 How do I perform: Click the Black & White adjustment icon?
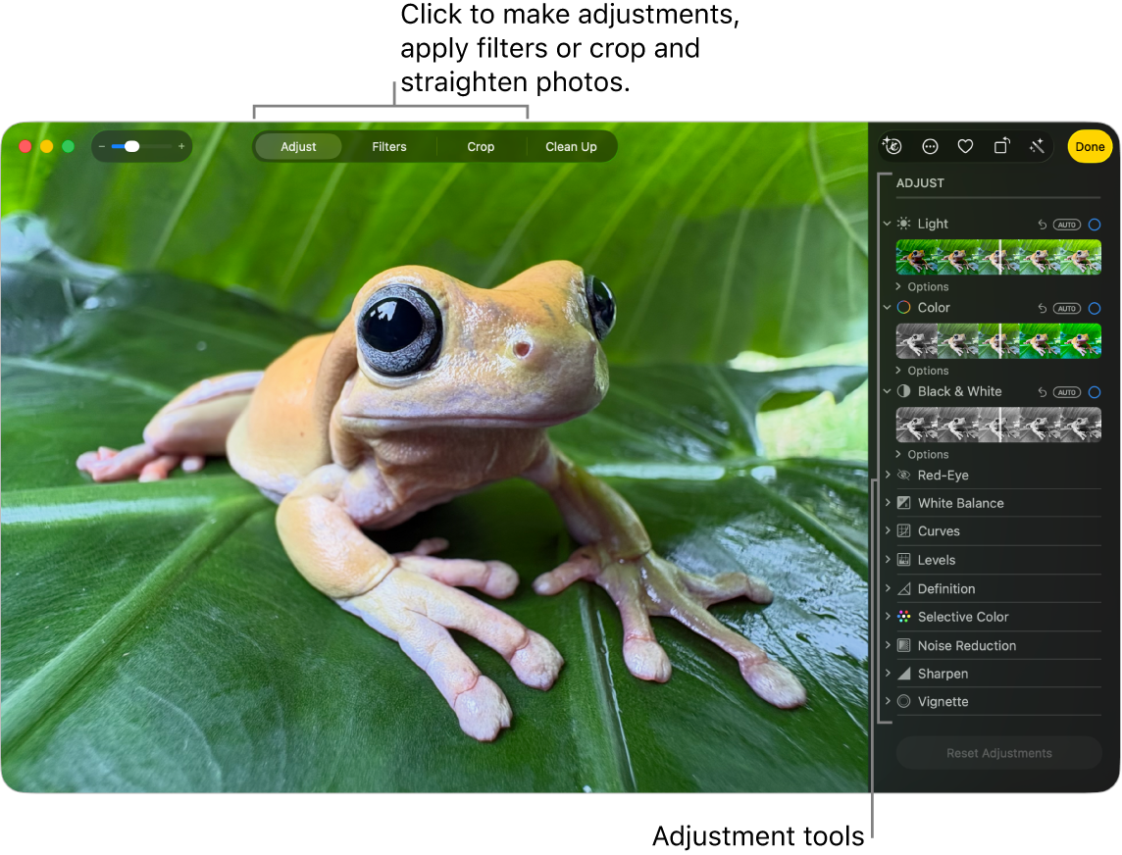tap(903, 391)
